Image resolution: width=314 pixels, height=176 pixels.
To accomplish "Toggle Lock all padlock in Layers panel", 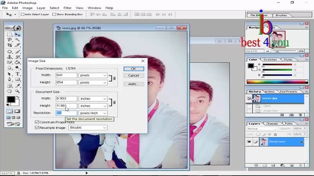I will (x=275, y=134).
